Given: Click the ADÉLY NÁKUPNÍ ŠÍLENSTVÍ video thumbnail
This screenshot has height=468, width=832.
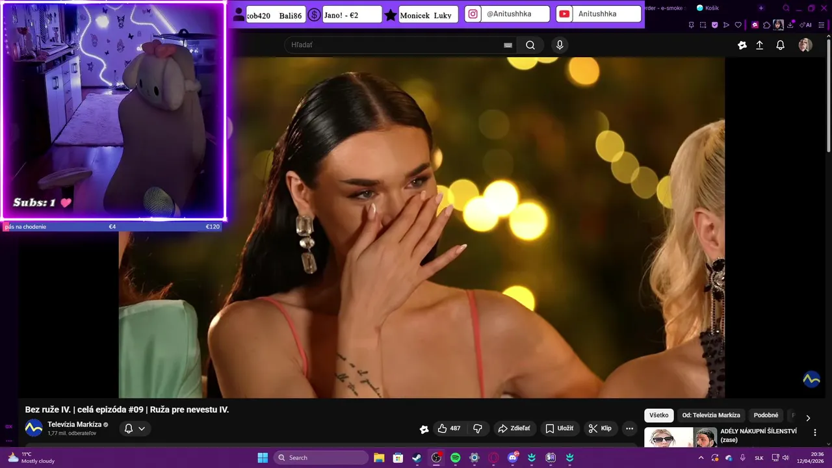Looking at the screenshot, I should [681, 437].
